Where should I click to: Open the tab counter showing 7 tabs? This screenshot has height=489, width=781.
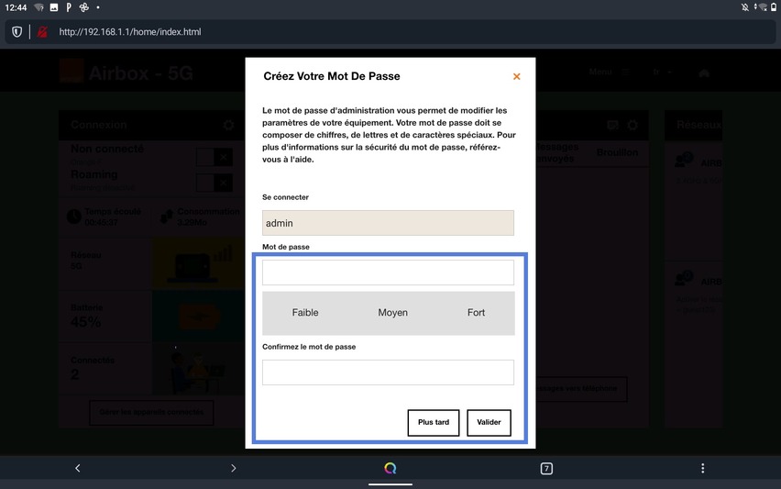pos(546,468)
